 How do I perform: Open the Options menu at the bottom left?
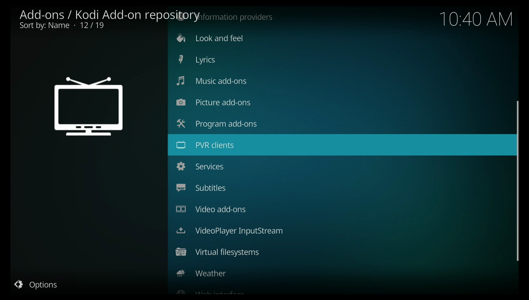click(43, 285)
